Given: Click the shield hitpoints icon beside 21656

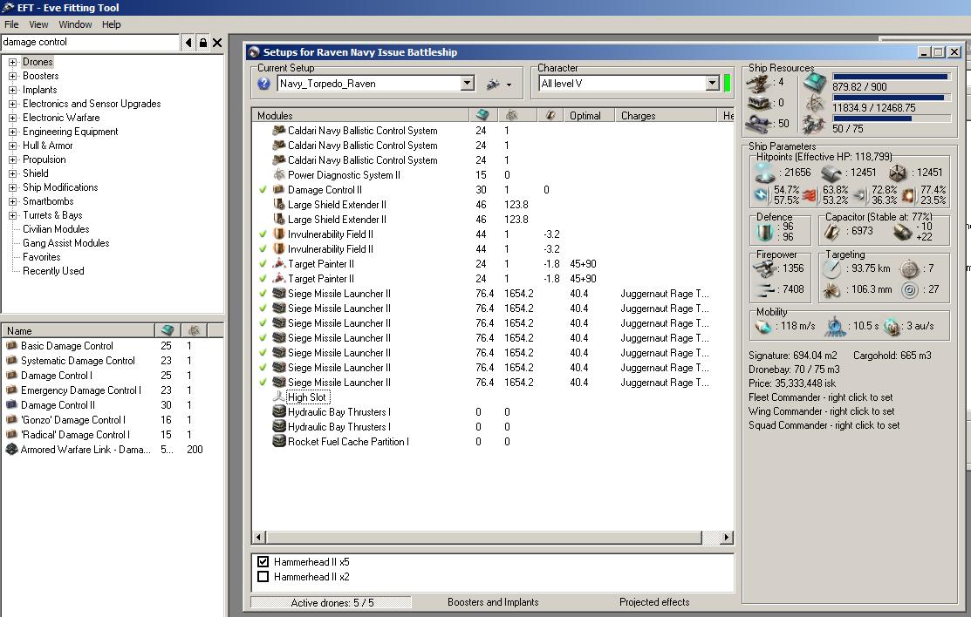Looking at the screenshot, I should click(x=765, y=173).
